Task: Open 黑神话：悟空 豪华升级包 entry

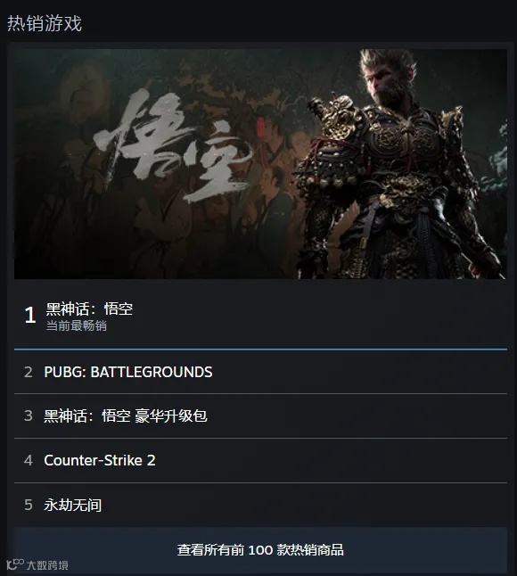Action: coord(126,416)
